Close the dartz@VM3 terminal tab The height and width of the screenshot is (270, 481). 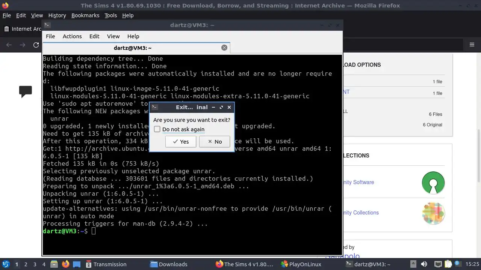click(224, 48)
